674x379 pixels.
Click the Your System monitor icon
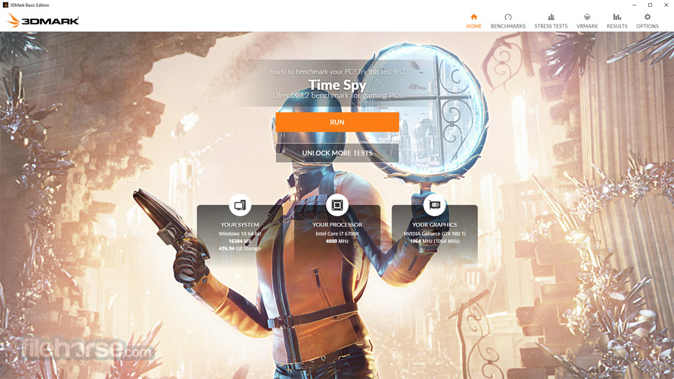click(x=240, y=205)
